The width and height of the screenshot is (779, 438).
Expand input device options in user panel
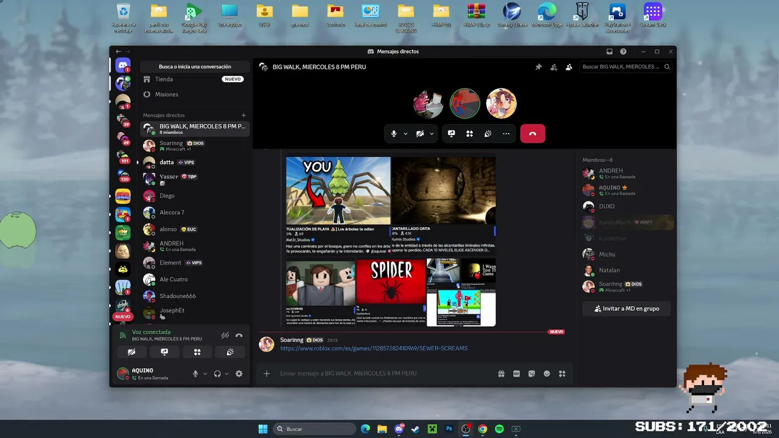tap(205, 374)
